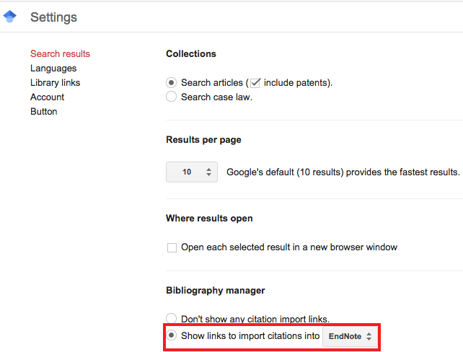This screenshot has width=463, height=352.
Task: Select the Search articles radio option
Action: [x=171, y=83]
